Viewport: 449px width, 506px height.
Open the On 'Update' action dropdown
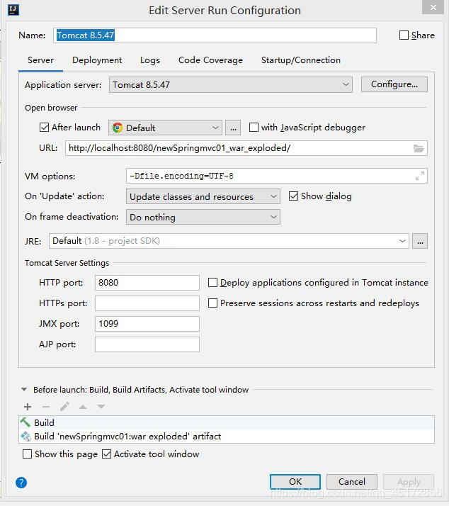click(x=203, y=196)
